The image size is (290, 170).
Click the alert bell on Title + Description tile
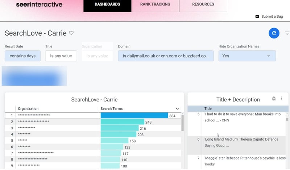point(274,99)
